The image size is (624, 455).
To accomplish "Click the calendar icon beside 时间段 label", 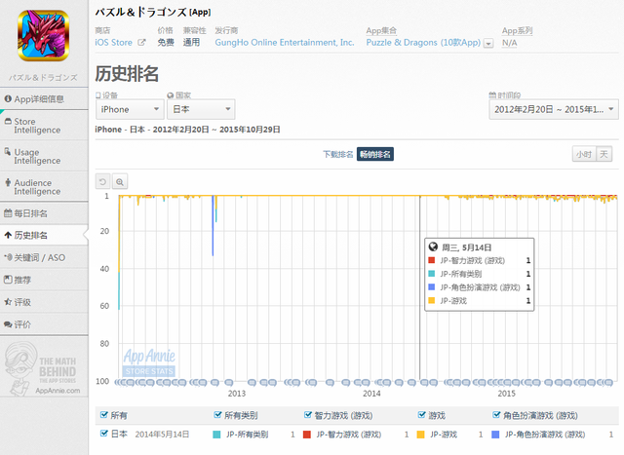I will point(492,95).
